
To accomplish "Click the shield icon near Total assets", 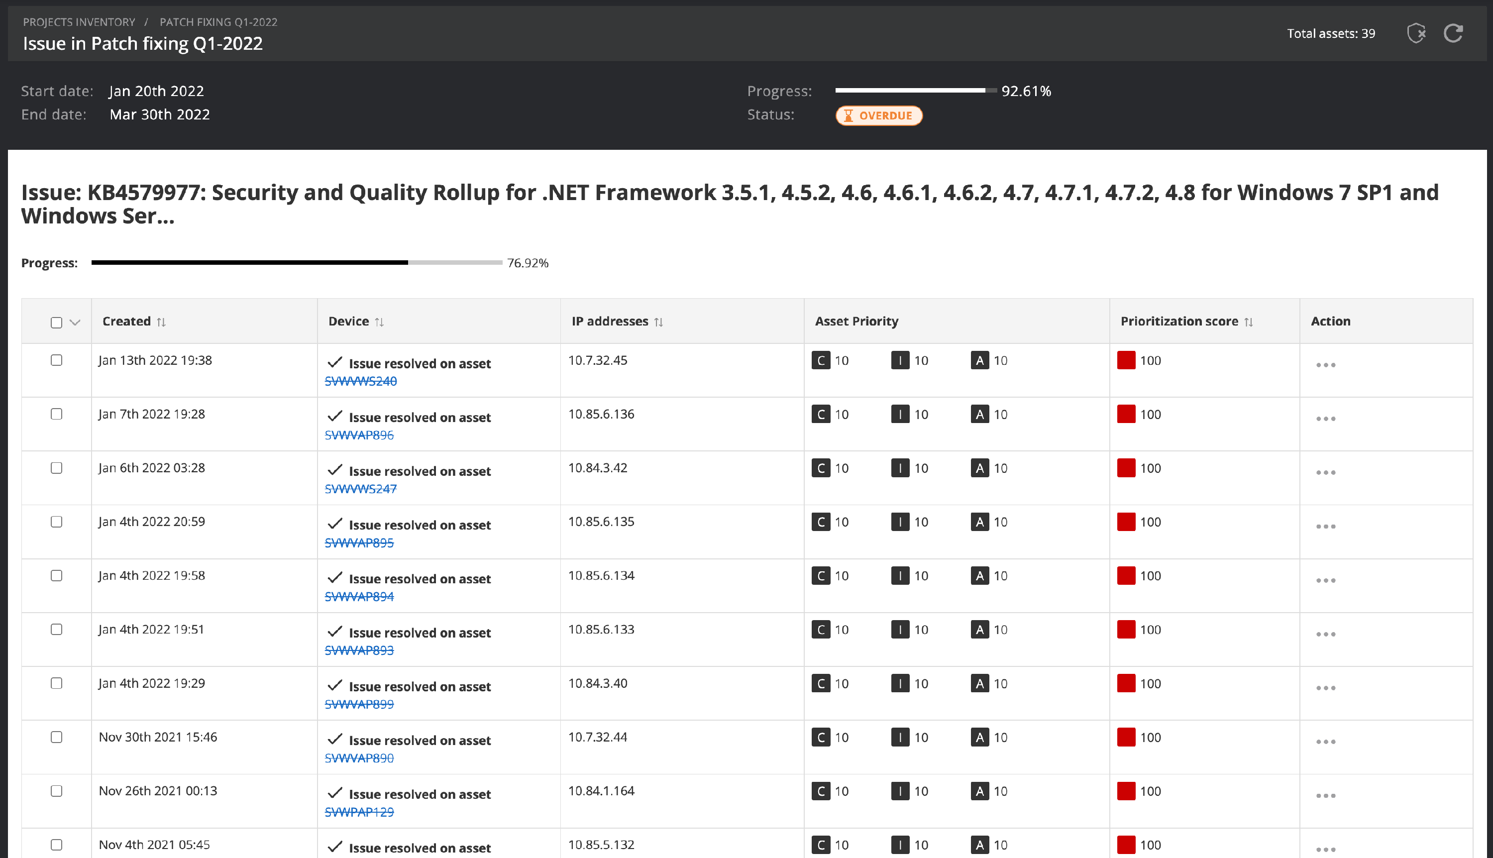I will tap(1416, 33).
